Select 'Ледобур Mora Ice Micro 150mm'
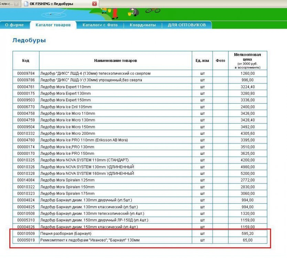 click(x=68, y=127)
